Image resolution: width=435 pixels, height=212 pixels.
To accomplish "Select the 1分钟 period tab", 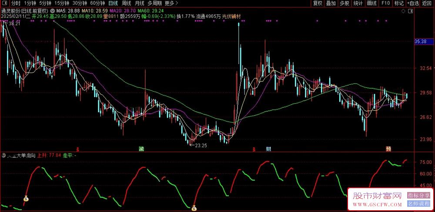I will click(x=30, y=3).
